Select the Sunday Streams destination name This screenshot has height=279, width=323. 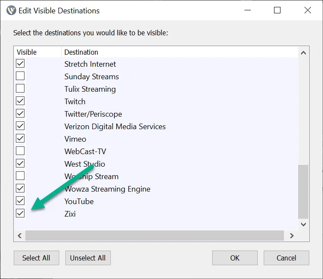[x=91, y=77]
